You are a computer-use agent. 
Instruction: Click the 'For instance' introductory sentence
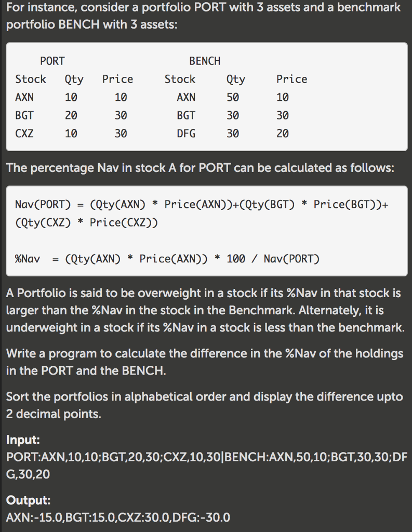coord(203,16)
